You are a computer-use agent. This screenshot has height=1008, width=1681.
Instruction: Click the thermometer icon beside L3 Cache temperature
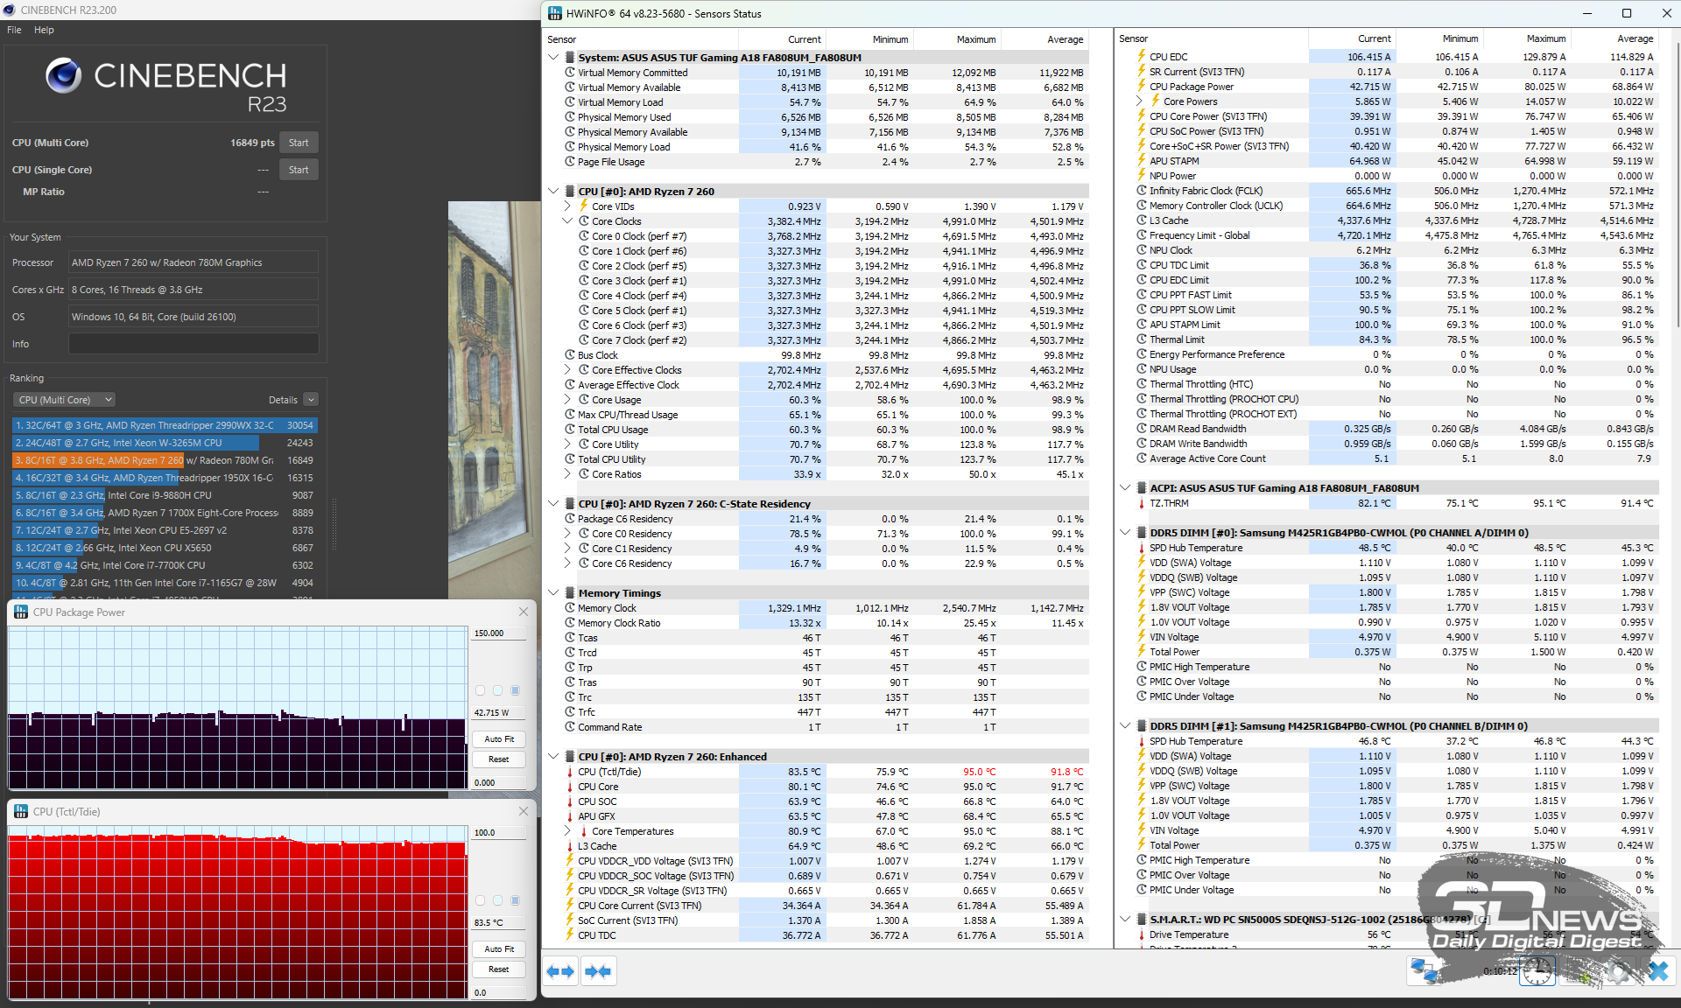click(570, 846)
